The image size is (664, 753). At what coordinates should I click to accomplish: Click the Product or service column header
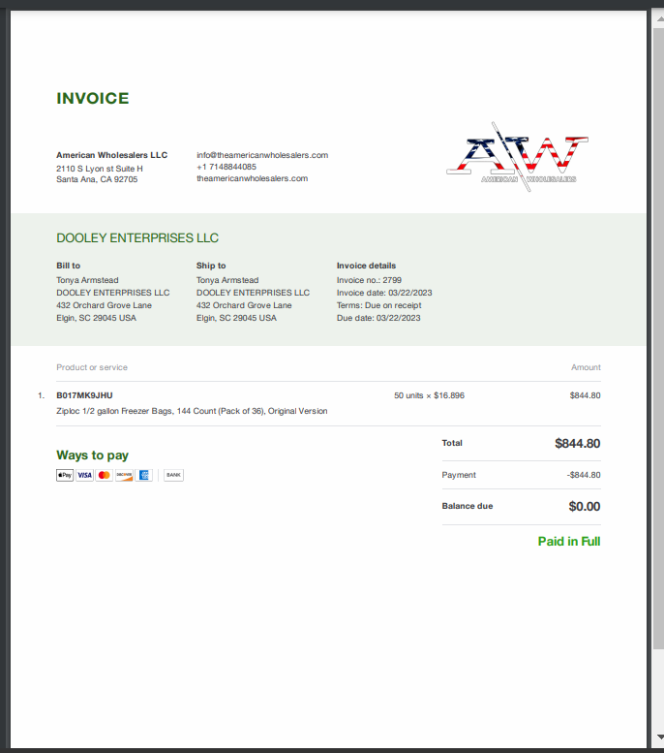click(x=92, y=367)
